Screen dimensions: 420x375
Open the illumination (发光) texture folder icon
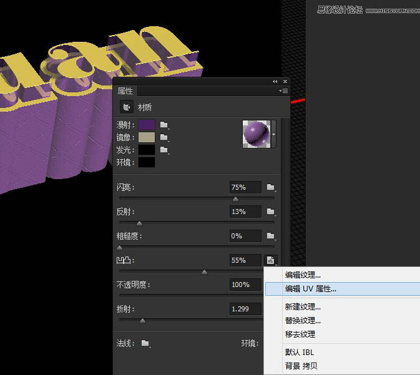coord(164,150)
